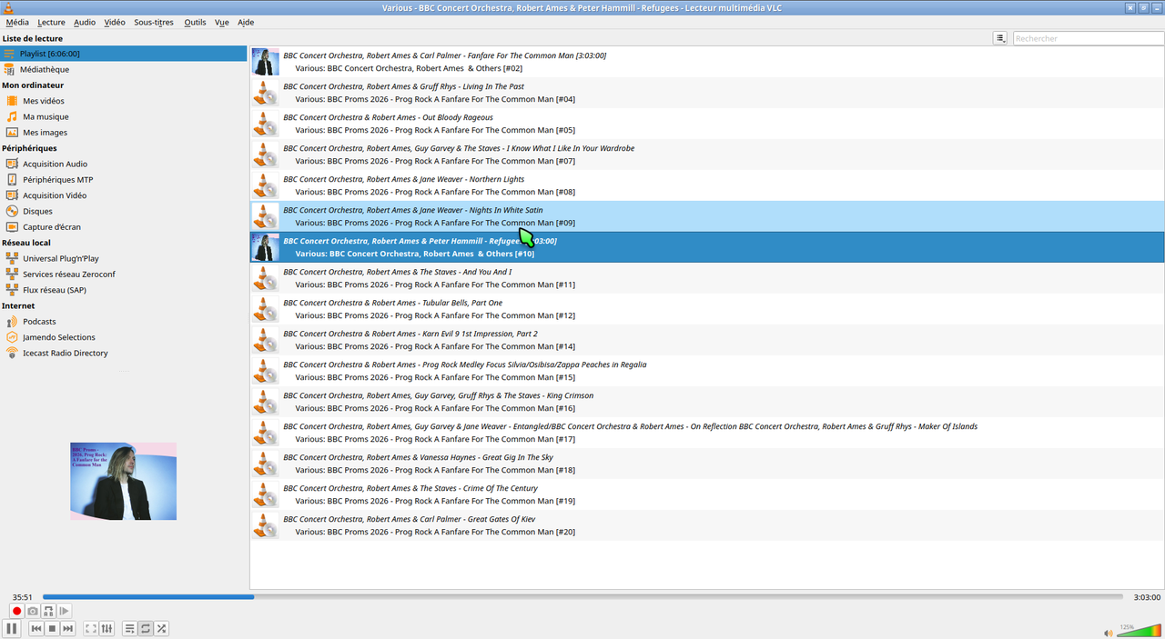Image resolution: width=1165 pixels, height=639 pixels.
Task: Select track Nights In White Satin
Action: pos(707,216)
